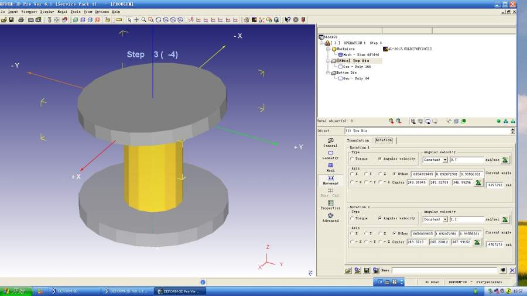The image size is (527, 296).
Task: Click the blue info icon in the status bar
Action: (x=203, y=282)
